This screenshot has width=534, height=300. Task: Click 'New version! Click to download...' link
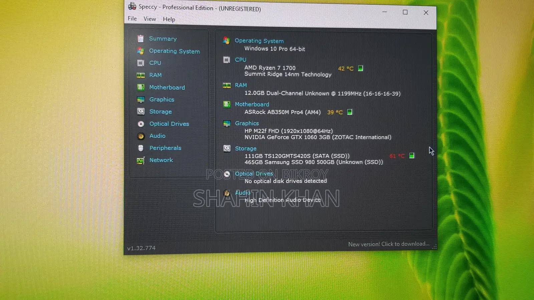[x=389, y=244]
